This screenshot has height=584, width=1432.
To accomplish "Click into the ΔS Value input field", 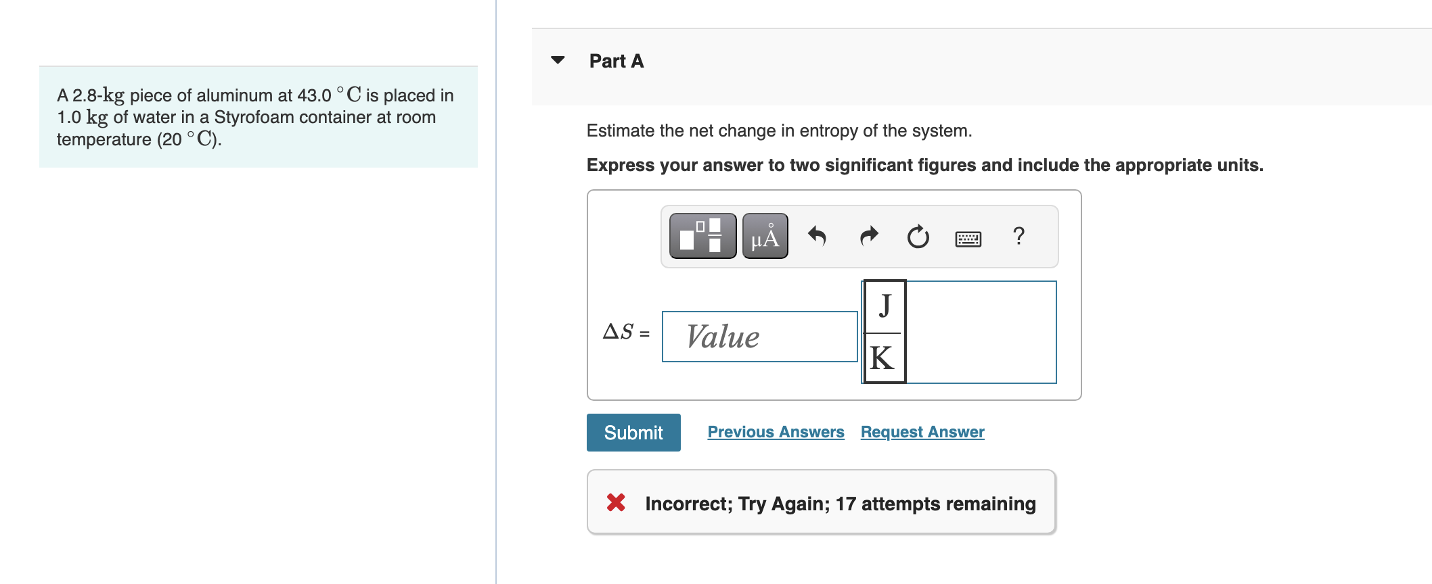I will (759, 337).
